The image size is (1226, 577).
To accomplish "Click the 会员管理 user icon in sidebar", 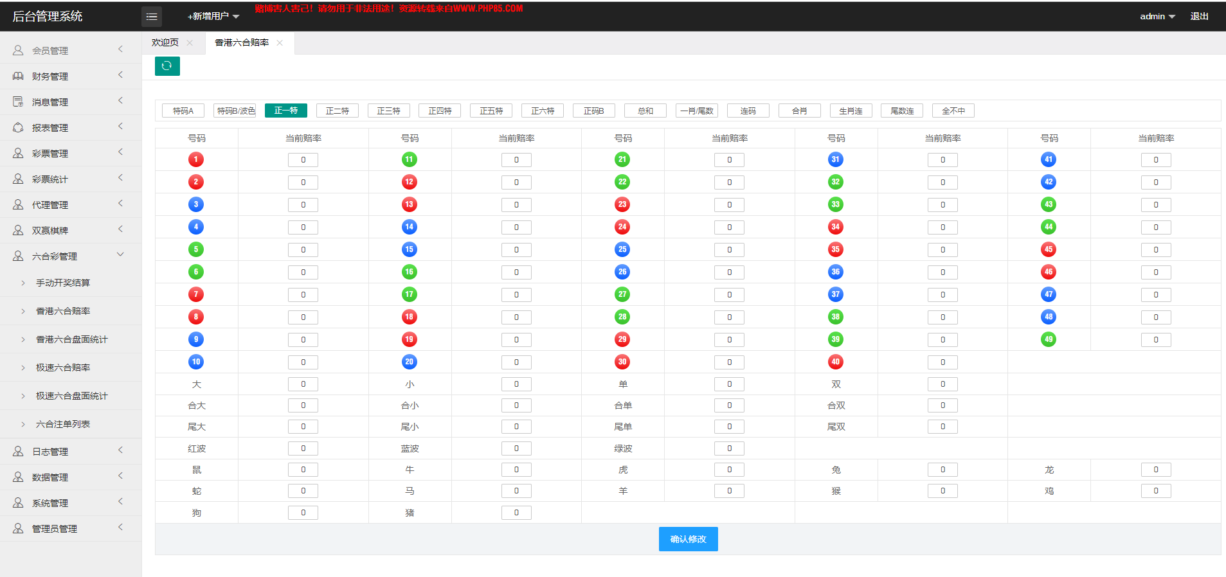I will click(18, 50).
